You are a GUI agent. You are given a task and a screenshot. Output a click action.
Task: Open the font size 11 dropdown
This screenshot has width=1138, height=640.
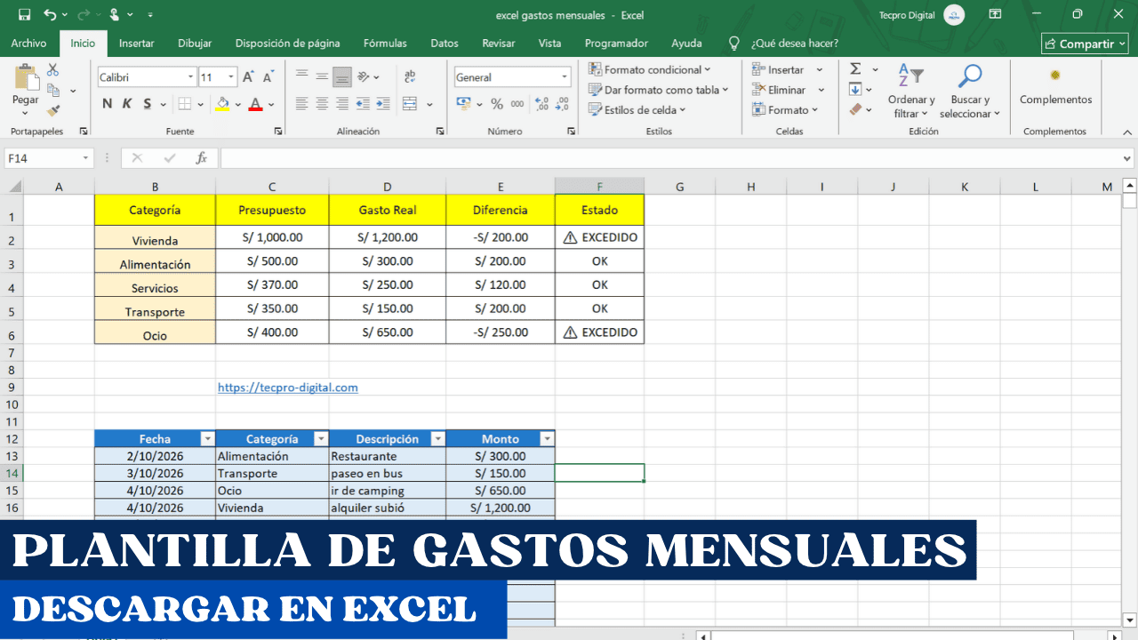(232, 77)
